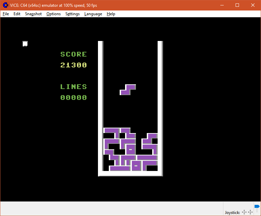The width and height of the screenshot is (261, 216).
Task: Click the VICE emulator title bar icon
Action: [x=6, y=5]
